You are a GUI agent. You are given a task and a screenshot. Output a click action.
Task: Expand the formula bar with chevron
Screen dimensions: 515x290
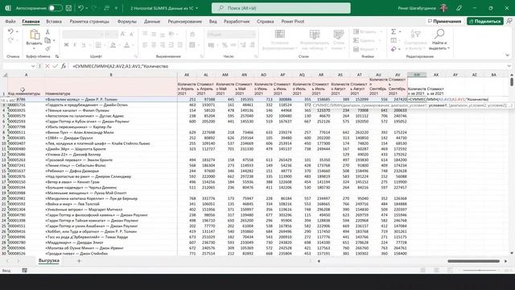click(x=509, y=66)
